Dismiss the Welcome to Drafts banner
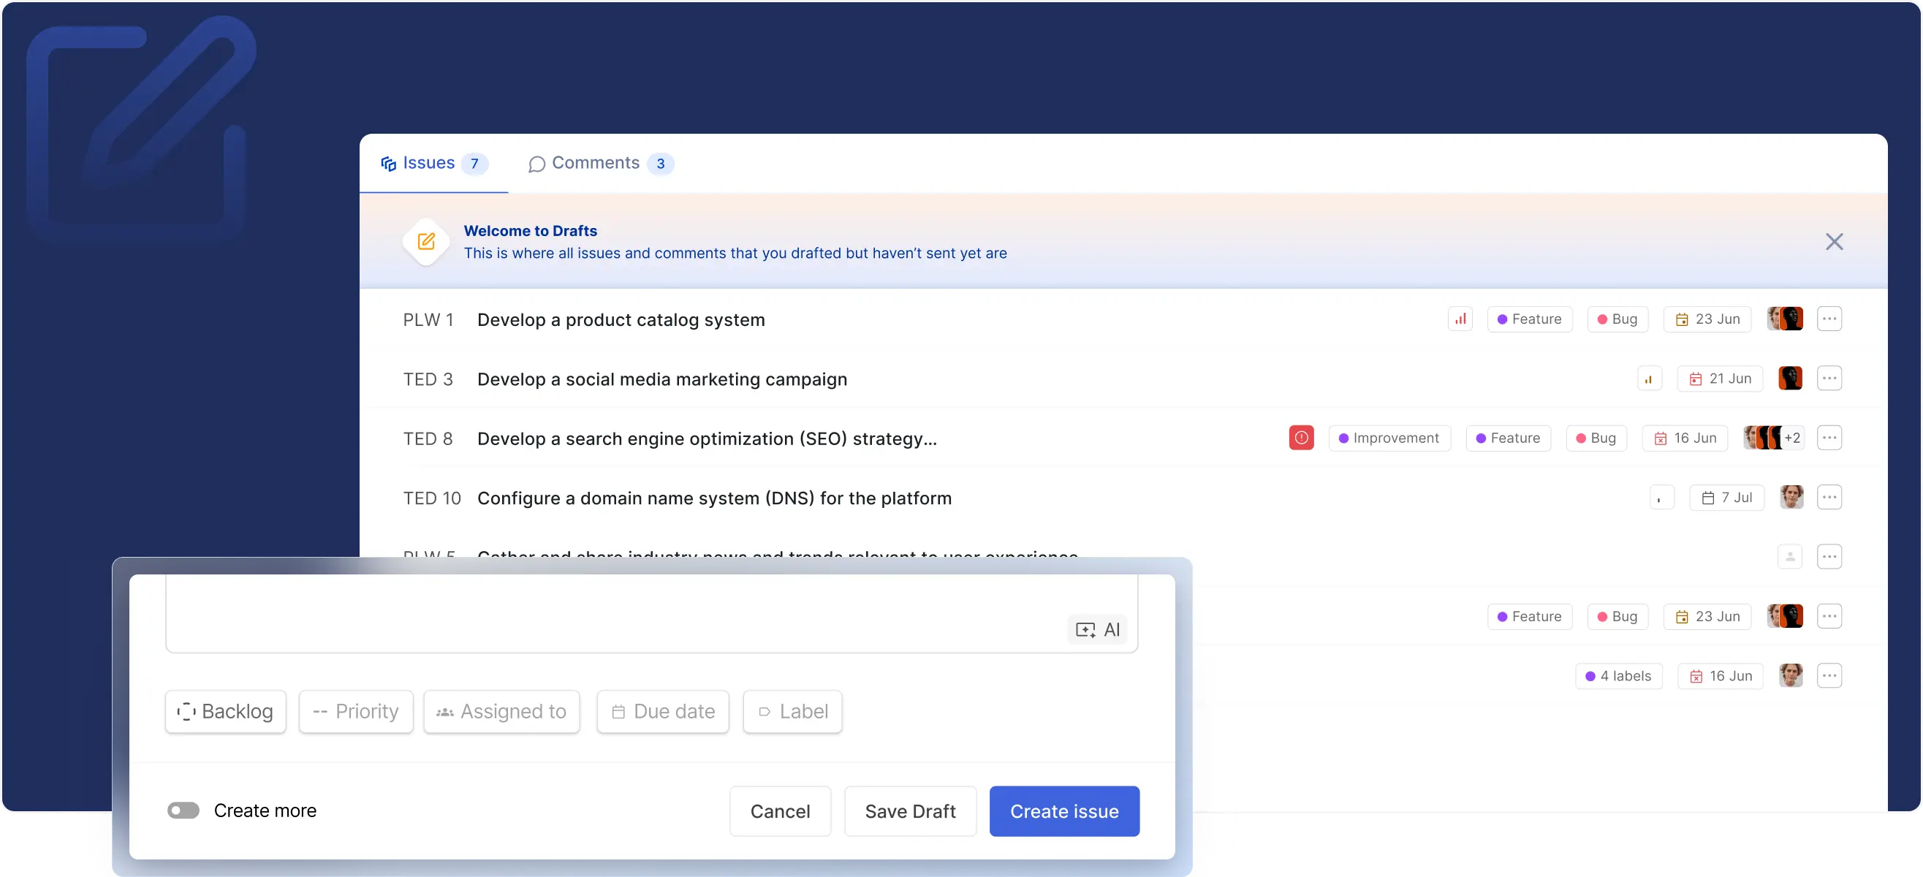The height and width of the screenshot is (877, 1923). pyautogui.click(x=1834, y=242)
